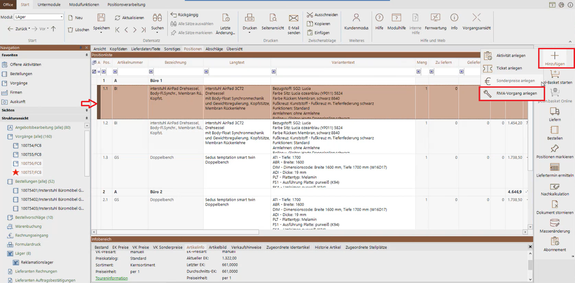Click Dokument stornieren icon
This screenshot has width=575, height=283.
[x=555, y=205]
